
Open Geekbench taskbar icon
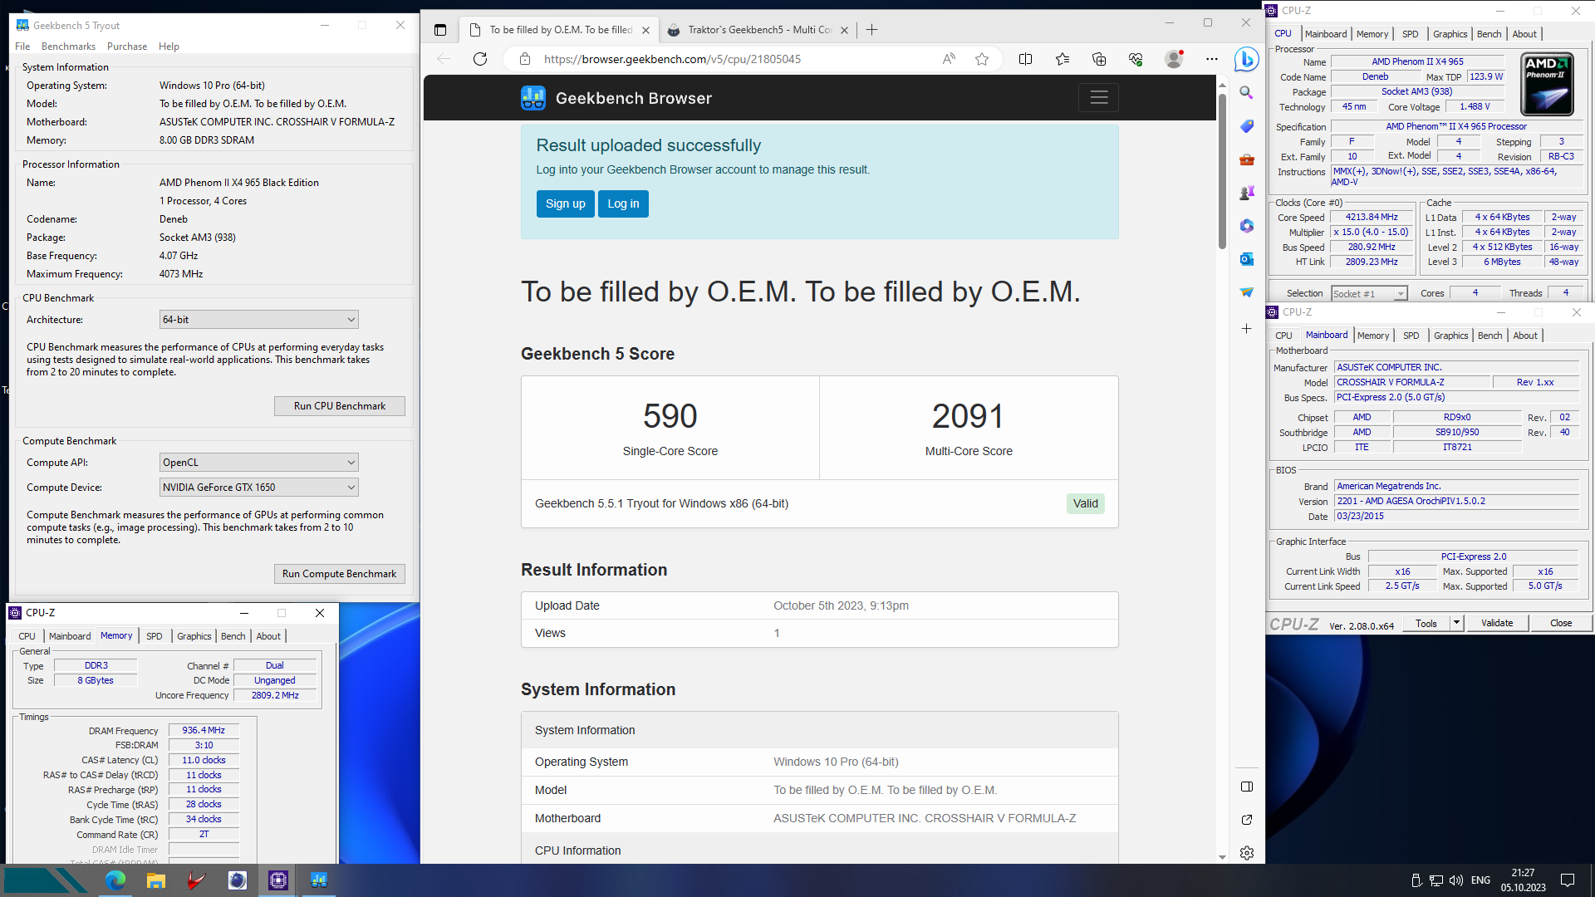click(319, 880)
